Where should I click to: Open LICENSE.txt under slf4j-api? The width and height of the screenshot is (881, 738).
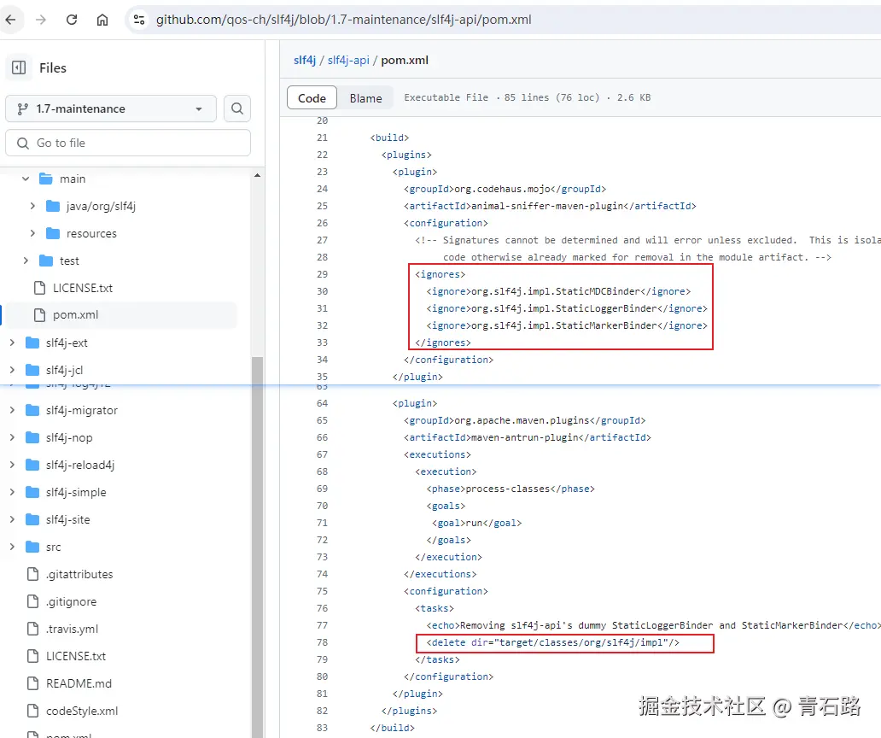click(83, 288)
